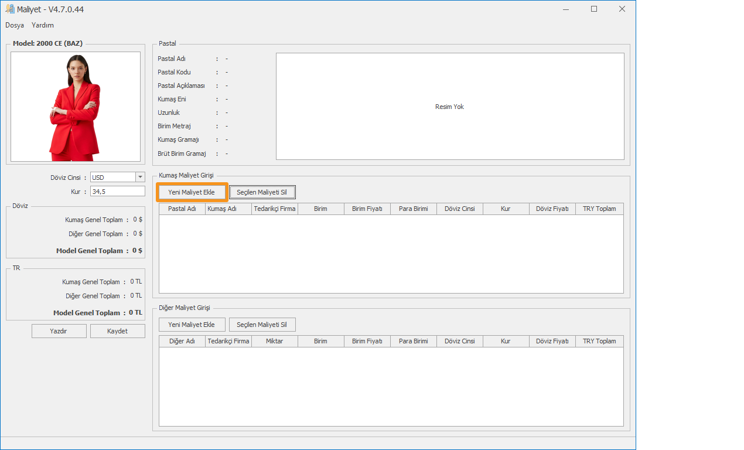Click the Miktar column header
Viewport: 744px width, 450px height.
pyautogui.click(x=274, y=342)
